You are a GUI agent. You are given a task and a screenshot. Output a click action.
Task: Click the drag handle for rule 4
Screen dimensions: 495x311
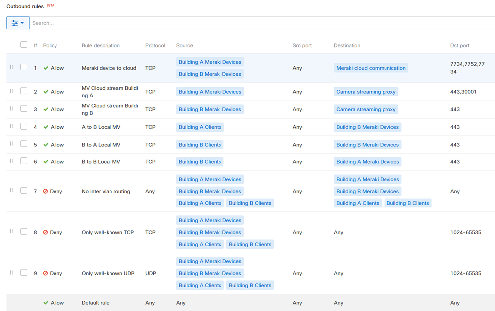tap(12, 126)
